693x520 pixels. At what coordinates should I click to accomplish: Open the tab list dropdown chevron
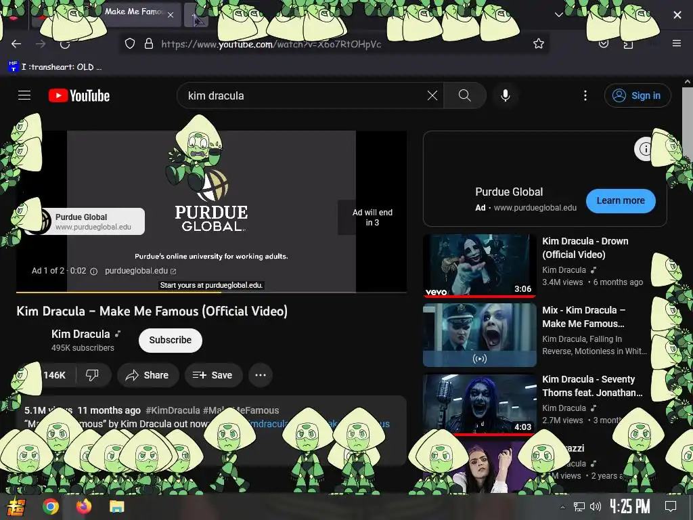[x=558, y=15]
